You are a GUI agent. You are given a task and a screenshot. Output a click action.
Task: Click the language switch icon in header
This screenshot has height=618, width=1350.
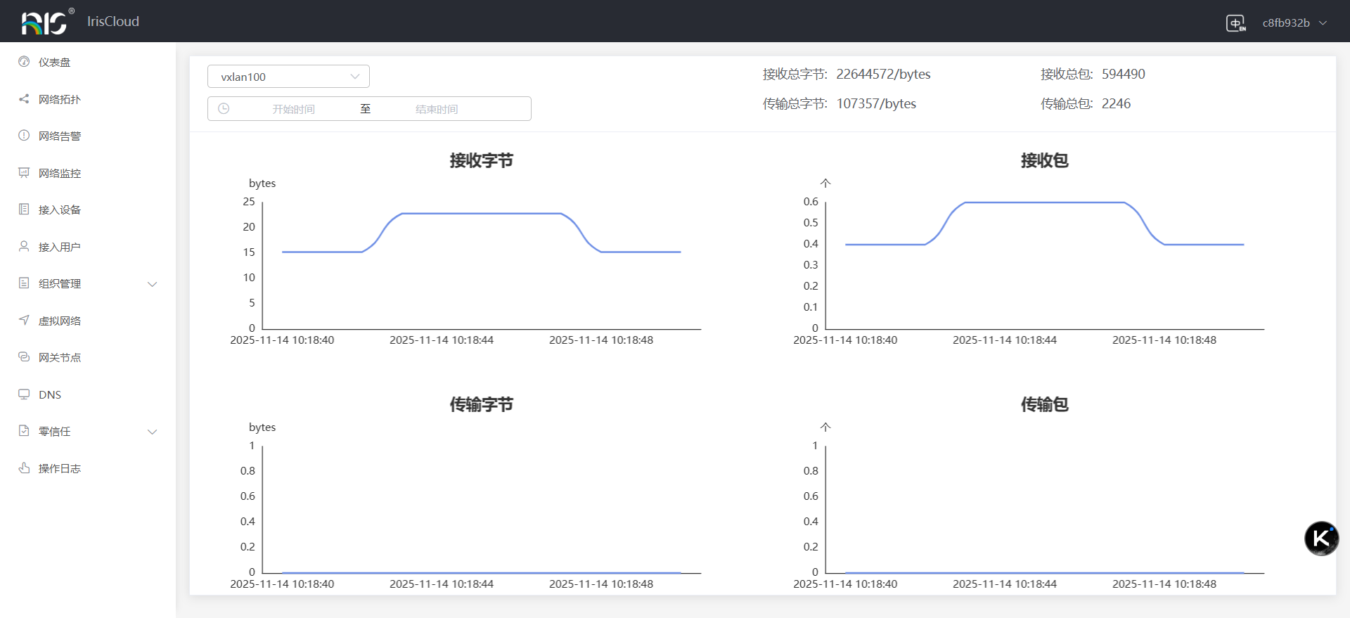click(1235, 23)
